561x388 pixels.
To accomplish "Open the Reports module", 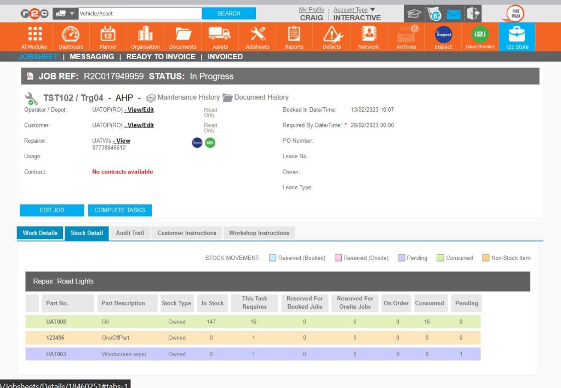I will [294, 37].
